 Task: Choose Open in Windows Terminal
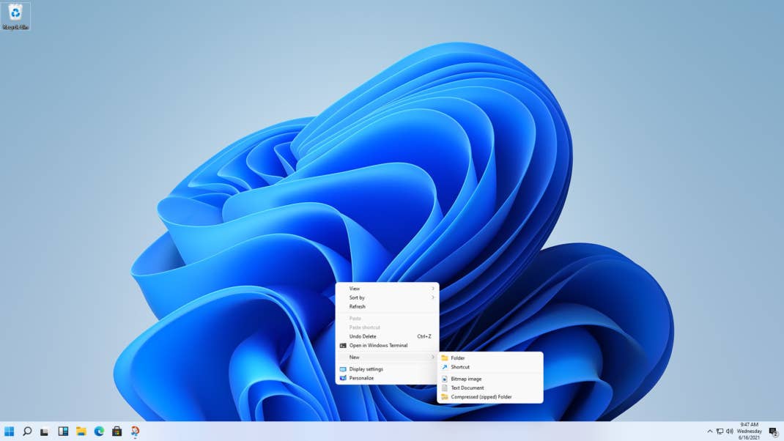(x=387, y=346)
